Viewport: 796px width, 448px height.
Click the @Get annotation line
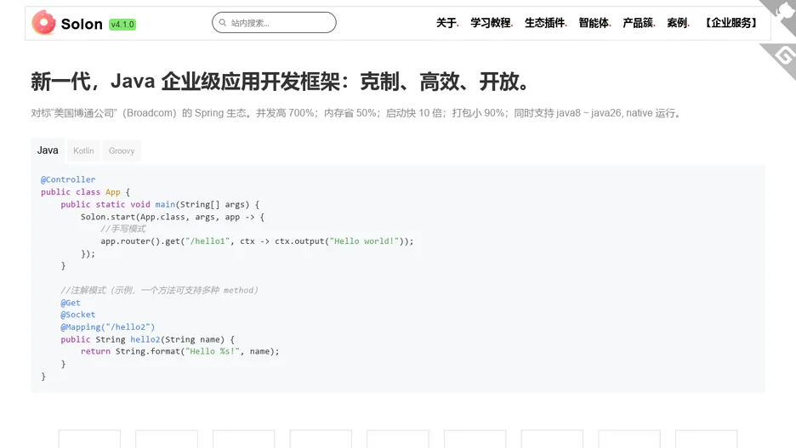click(71, 303)
